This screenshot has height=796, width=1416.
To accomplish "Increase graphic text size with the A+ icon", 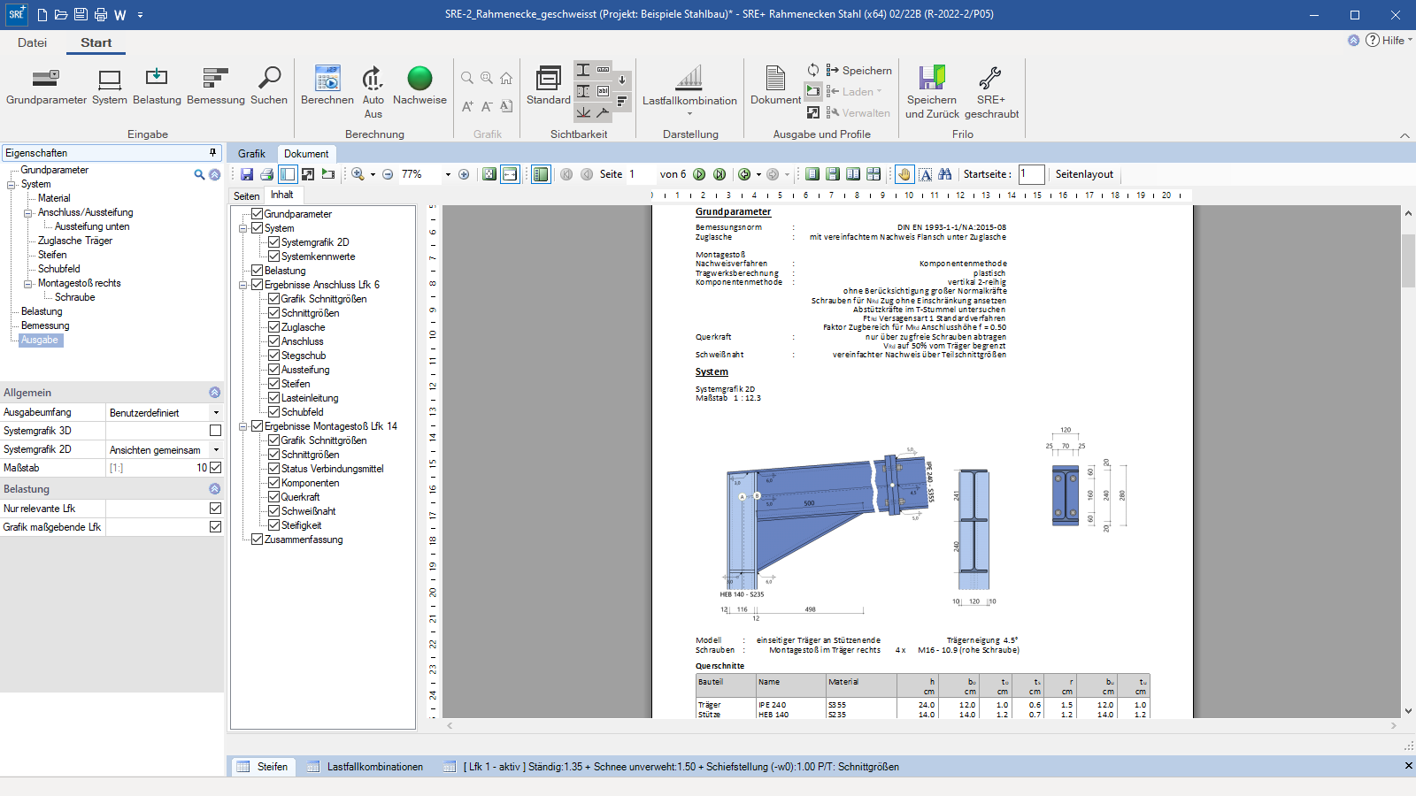I will (x=467, y=106).
